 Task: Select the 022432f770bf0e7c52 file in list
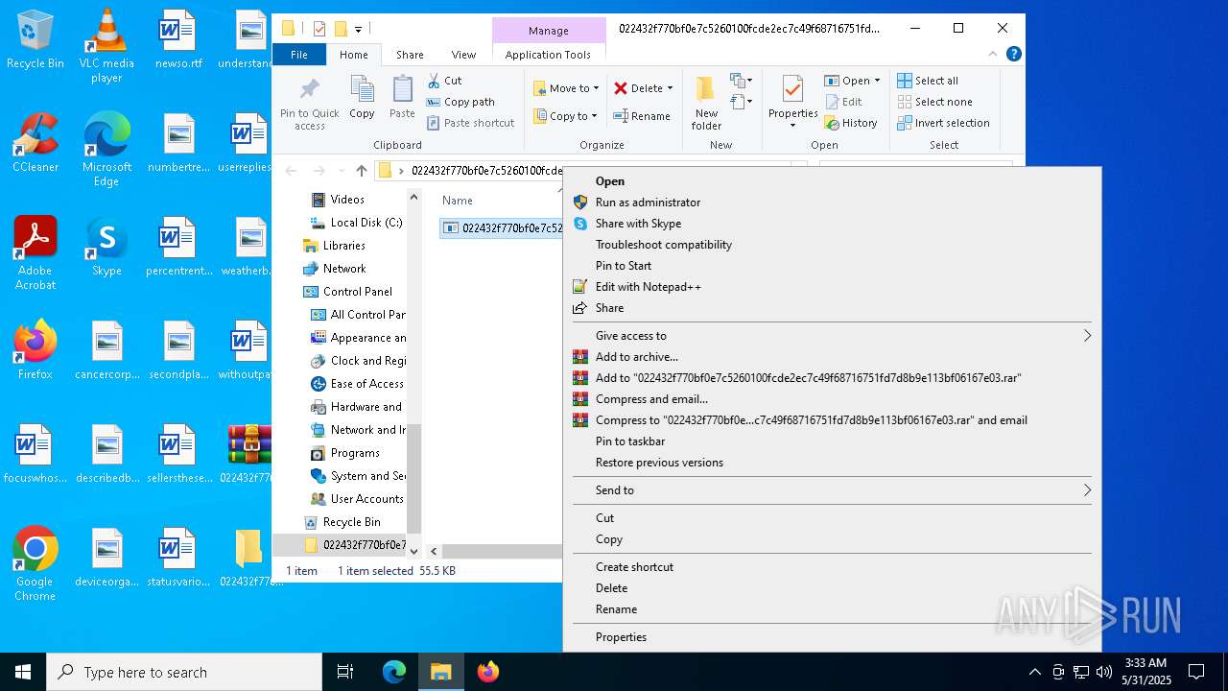(502, 228)
